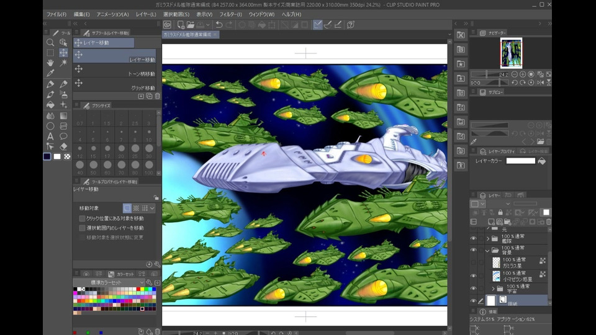
Task: Enable クリック位置にある対象を移動 checkbox
Action: coord(82,218)
